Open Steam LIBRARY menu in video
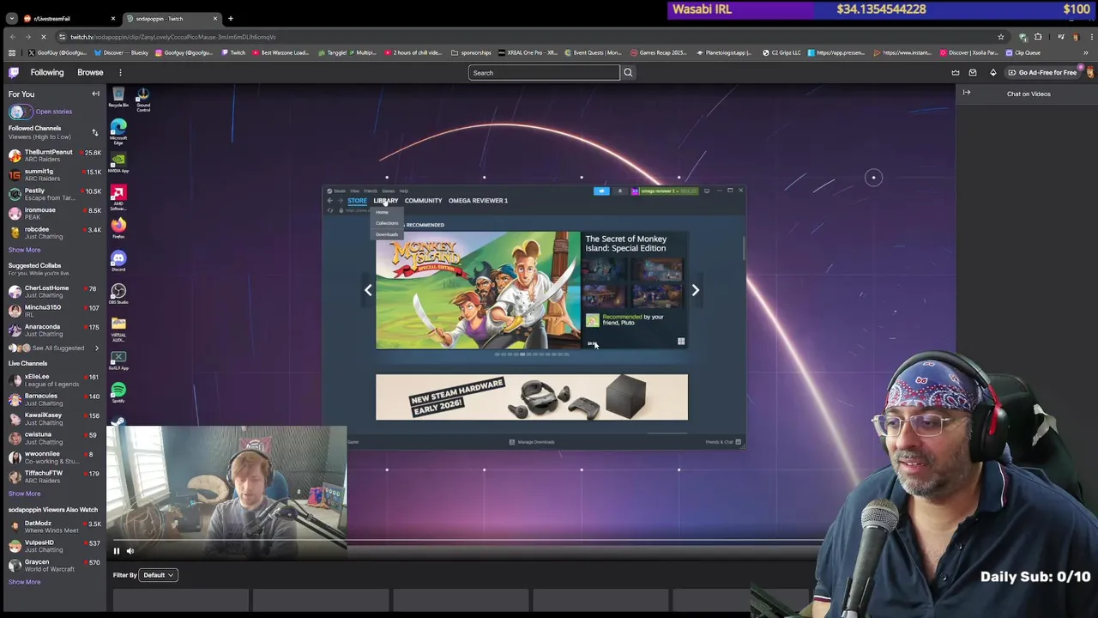The height and width of the screenshot is (618, 1098). [386, 201]
